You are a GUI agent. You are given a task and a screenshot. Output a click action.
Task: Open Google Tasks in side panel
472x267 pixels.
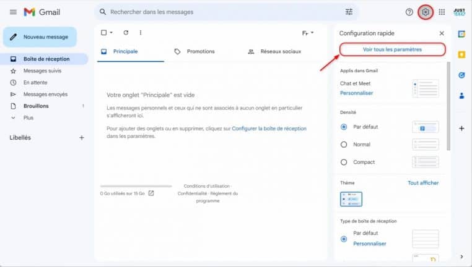click(x=461, y=75)
